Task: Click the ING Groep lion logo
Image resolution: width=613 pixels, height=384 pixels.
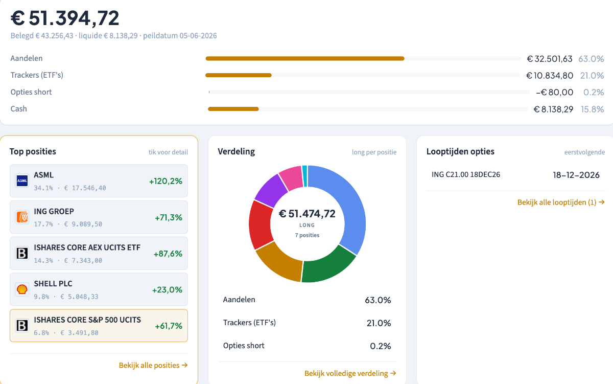Action: tap(22, 217)
